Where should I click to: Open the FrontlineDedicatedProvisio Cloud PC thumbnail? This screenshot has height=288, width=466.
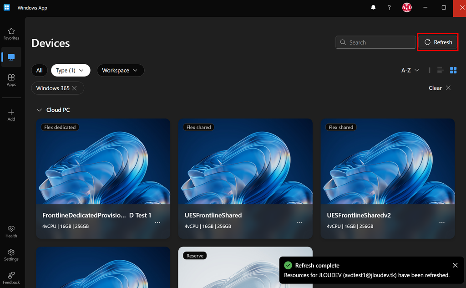103,162
